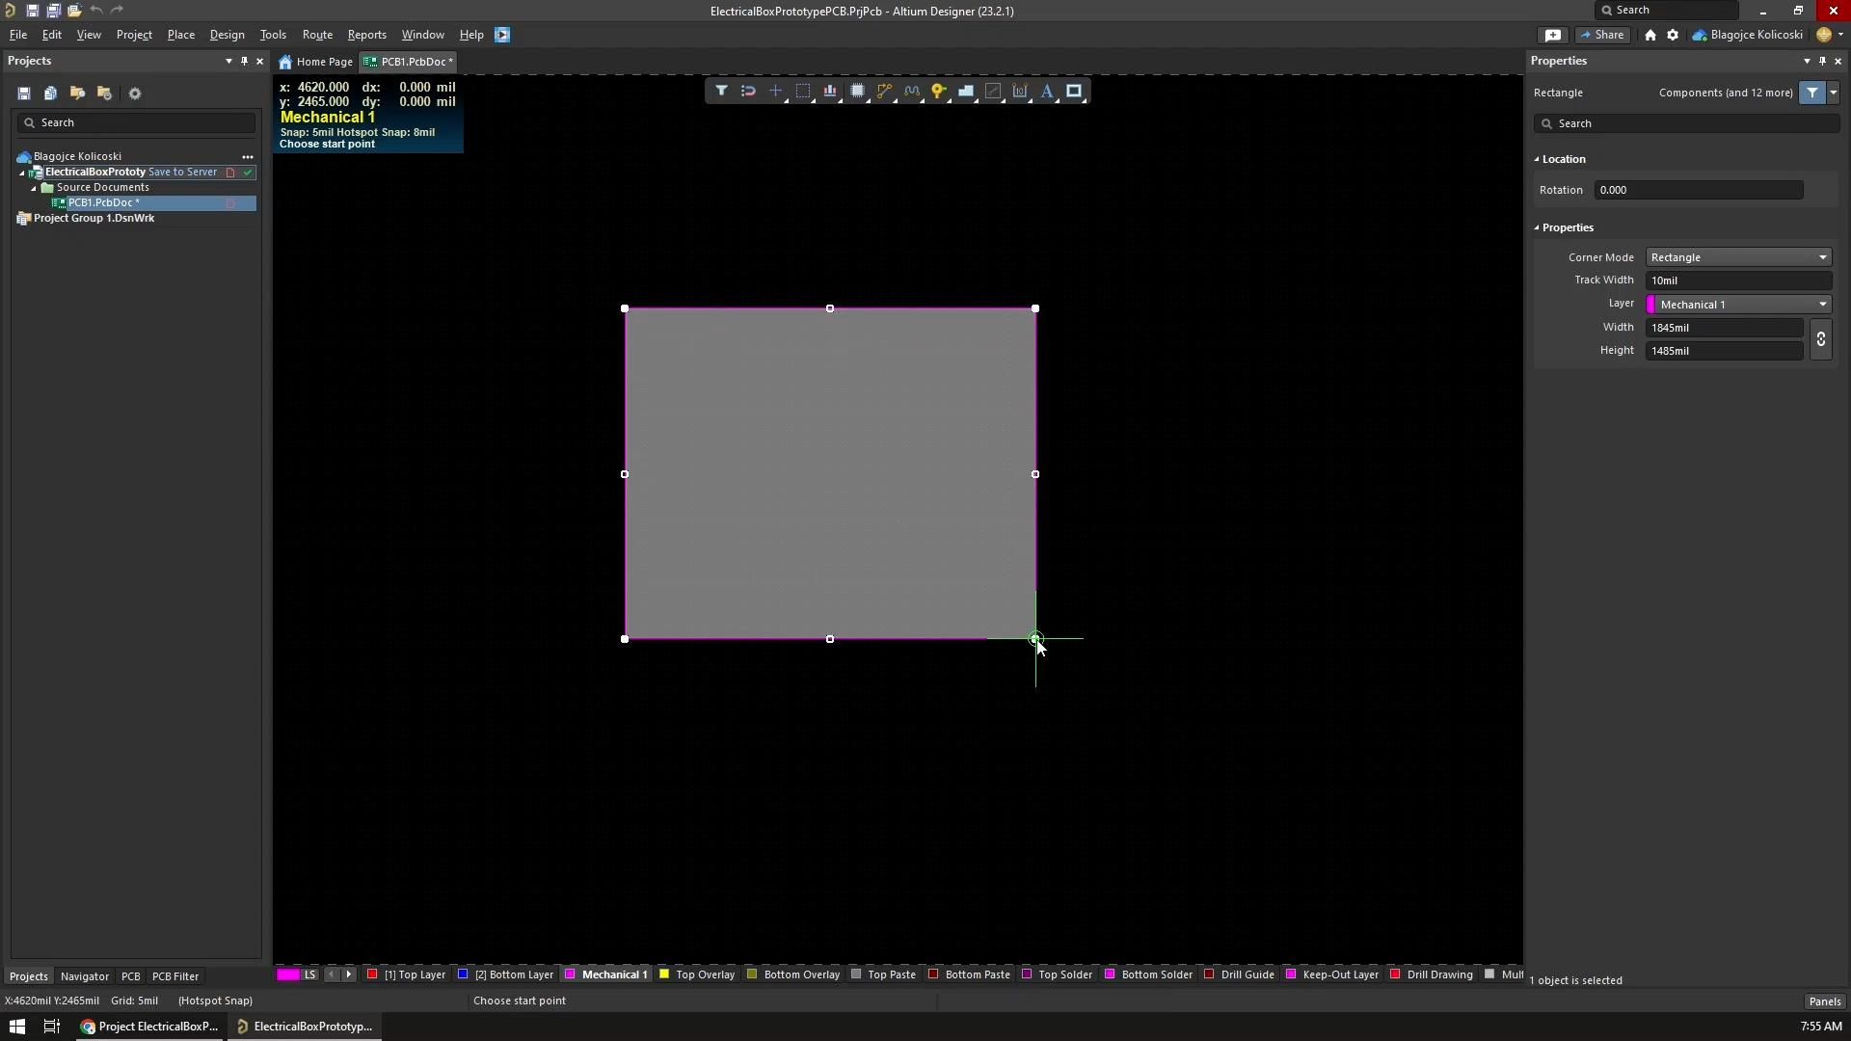This screenshot has width=1851, height=1041.
Task: Collapse the Source Documents folder
Action: (x=33, y=187)
